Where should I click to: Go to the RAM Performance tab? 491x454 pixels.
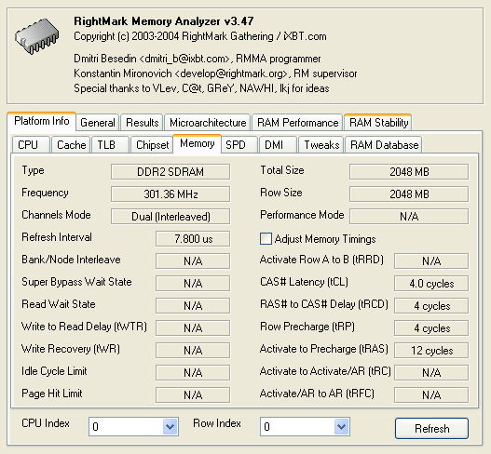(x=298, y=123)
